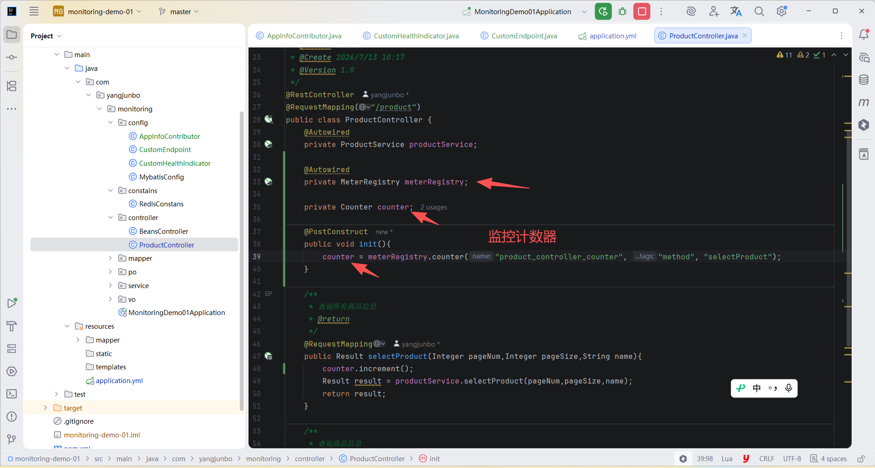The height and width of the screenshot is (468, 875).
Task: Click UTF-8 encoding in status bar
Action: click(792, 459)
